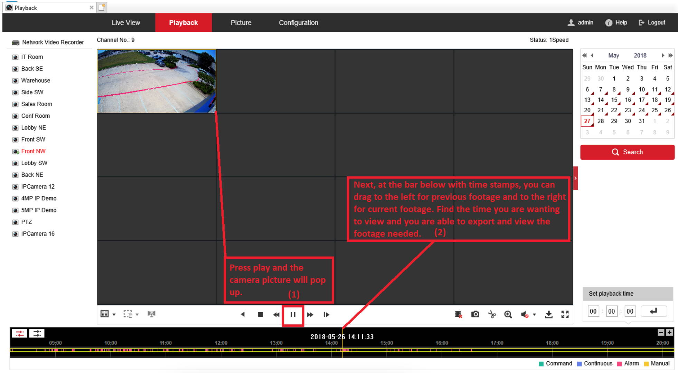Click the film-strip icon with red X
Viewport: 678px width, 373px height.
458,314
